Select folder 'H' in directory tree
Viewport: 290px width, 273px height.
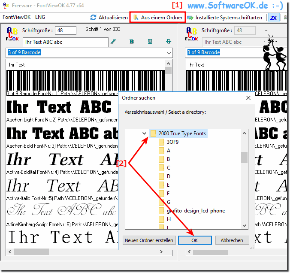coord(169,219)
